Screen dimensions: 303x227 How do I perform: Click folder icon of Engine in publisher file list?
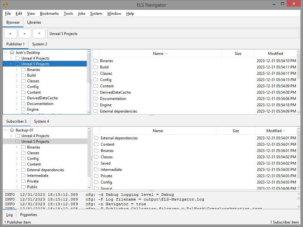pos(96,105)
